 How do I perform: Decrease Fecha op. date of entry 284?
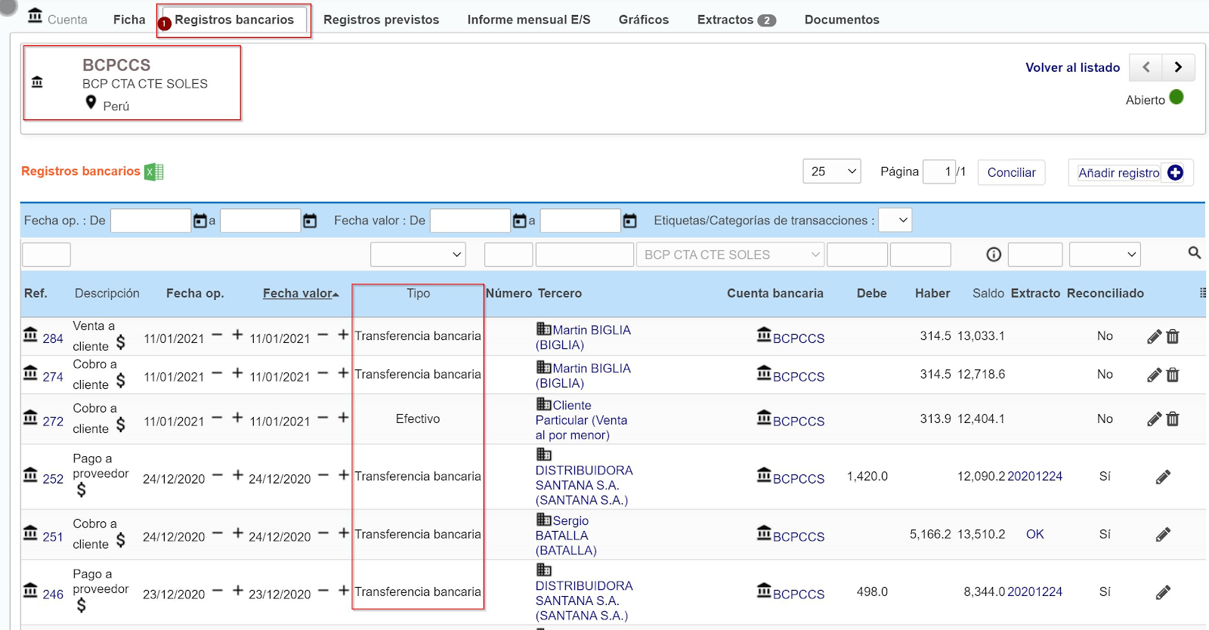click(x=217, y=335)
